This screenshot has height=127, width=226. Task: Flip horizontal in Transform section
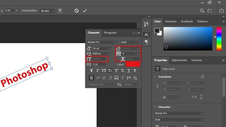194,97
